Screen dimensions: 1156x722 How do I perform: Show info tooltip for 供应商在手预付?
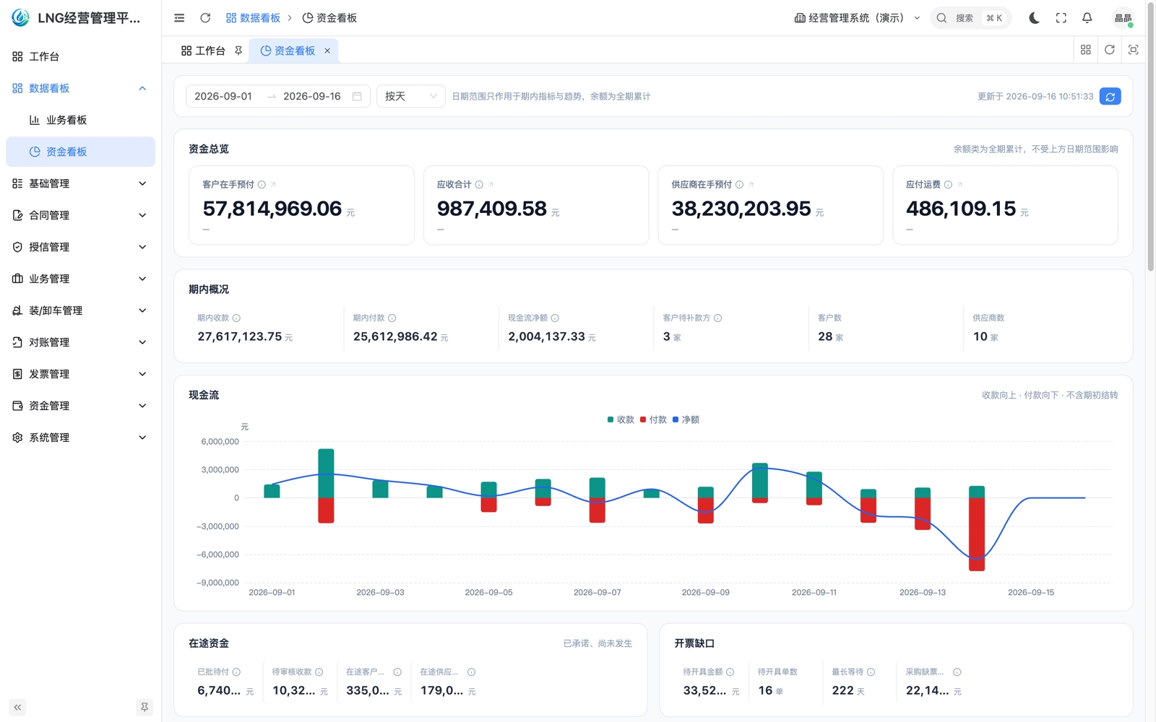[x=739, y=185]
